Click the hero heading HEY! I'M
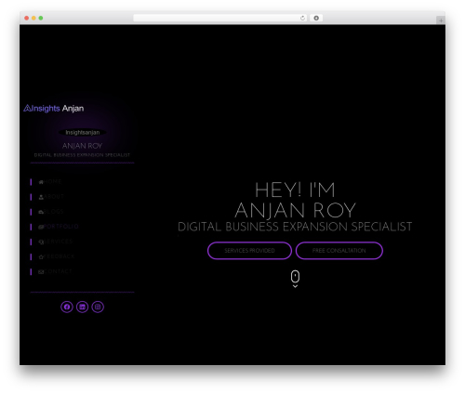 click(295, 190)
